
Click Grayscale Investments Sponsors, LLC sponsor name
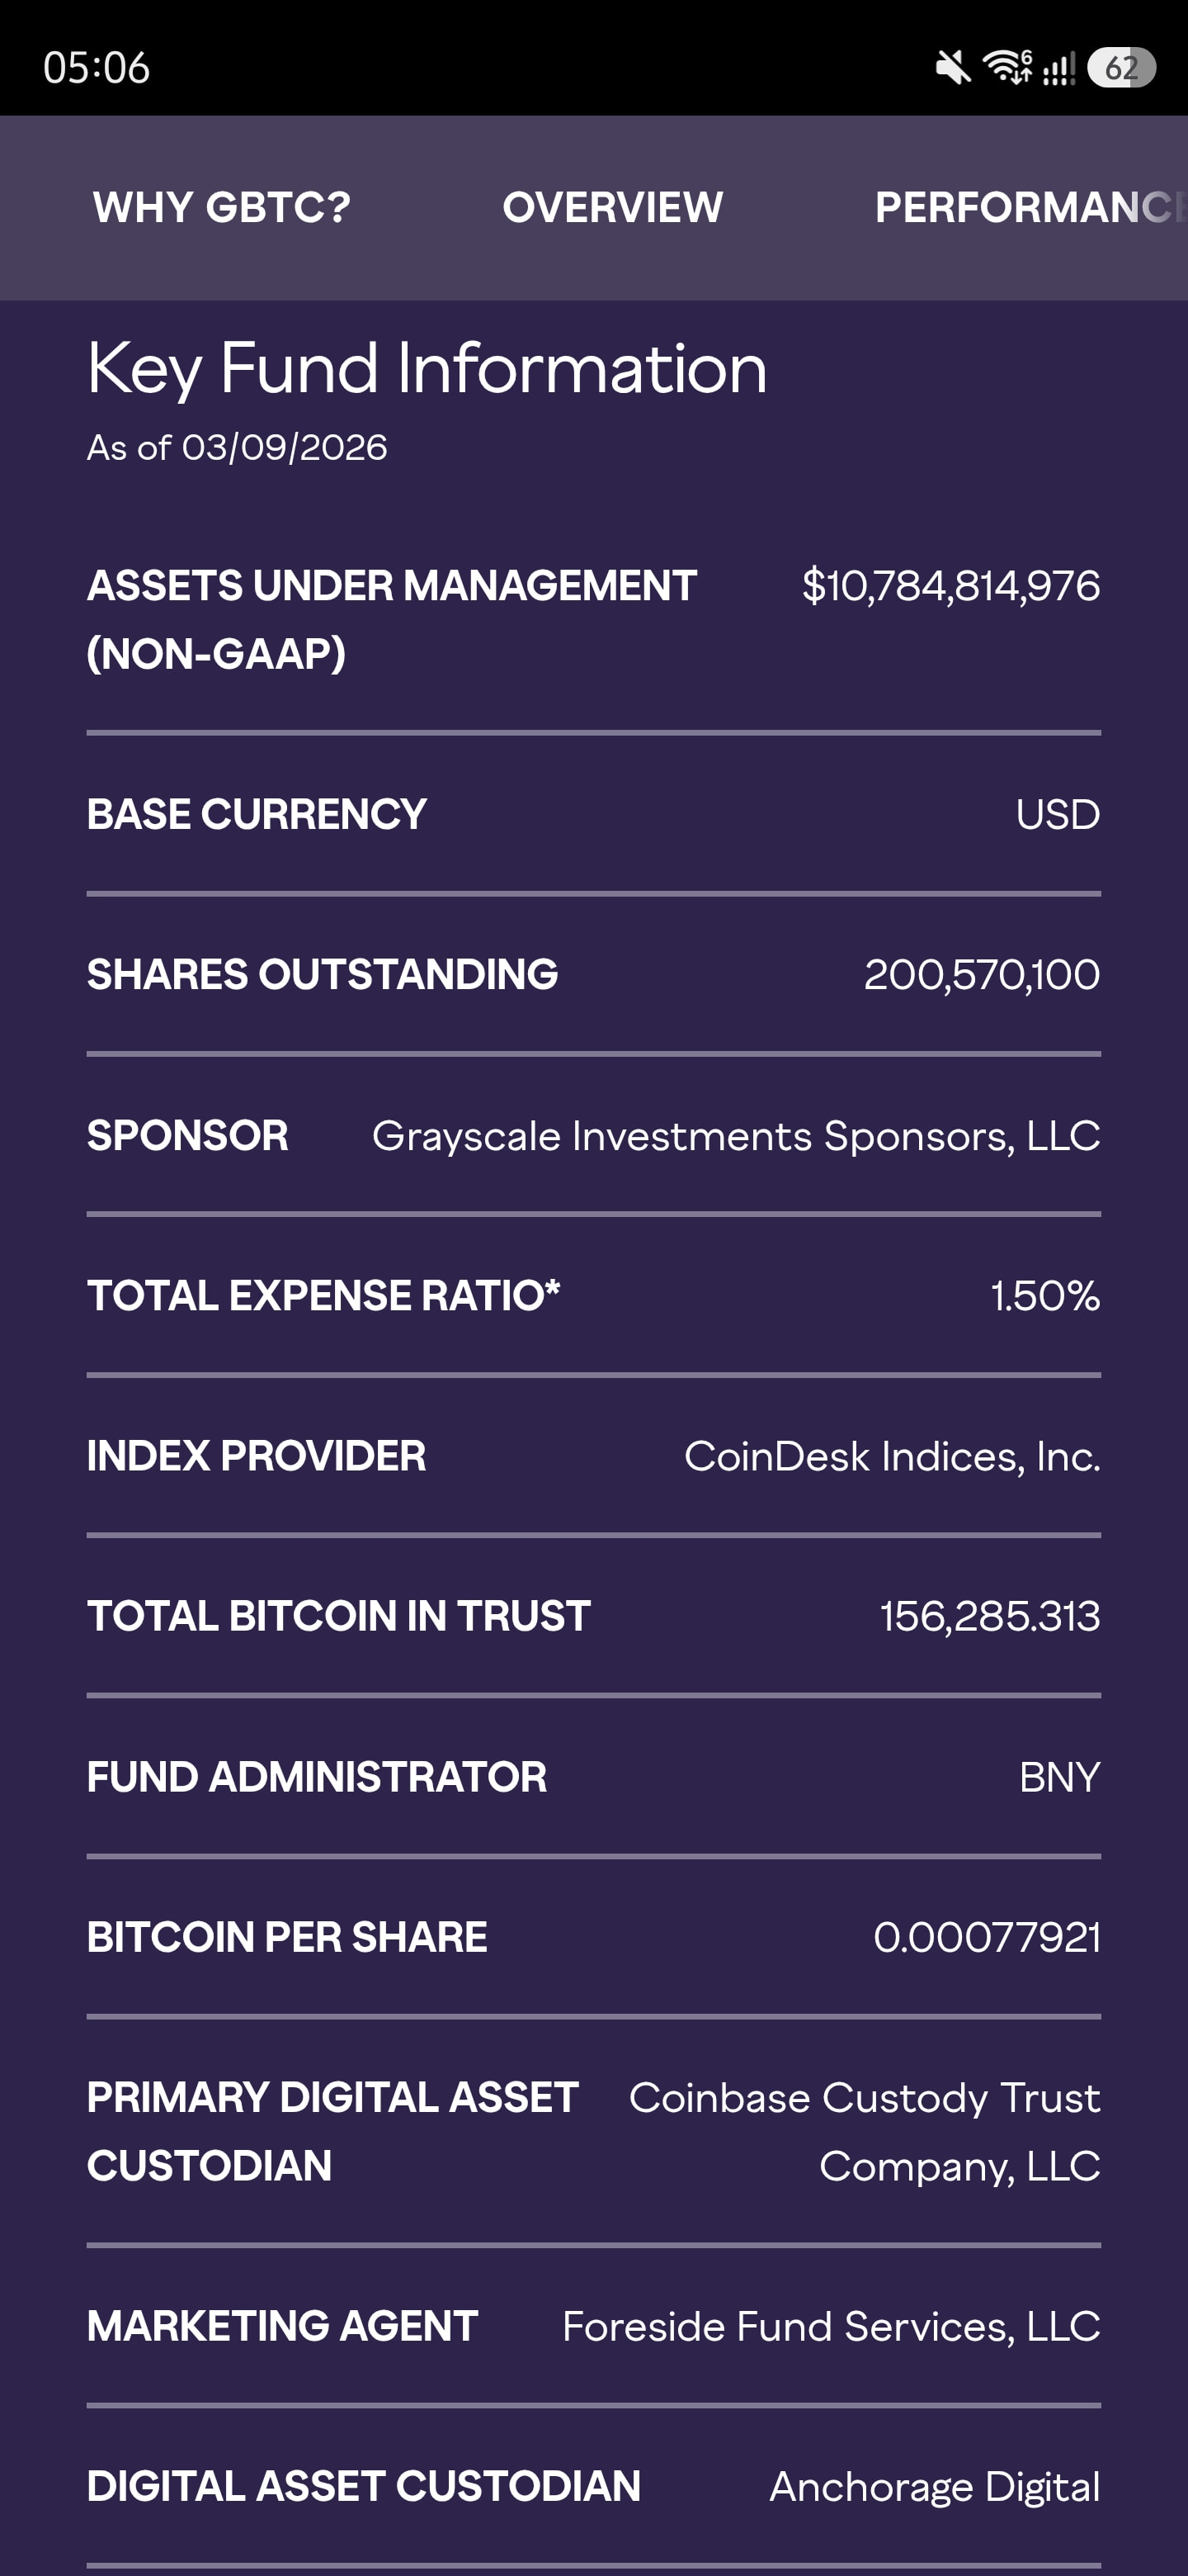[x=735, y=1136]
